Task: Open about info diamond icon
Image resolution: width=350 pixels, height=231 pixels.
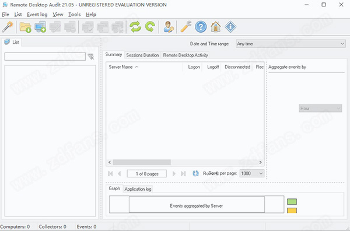Action: click(230, 27)
